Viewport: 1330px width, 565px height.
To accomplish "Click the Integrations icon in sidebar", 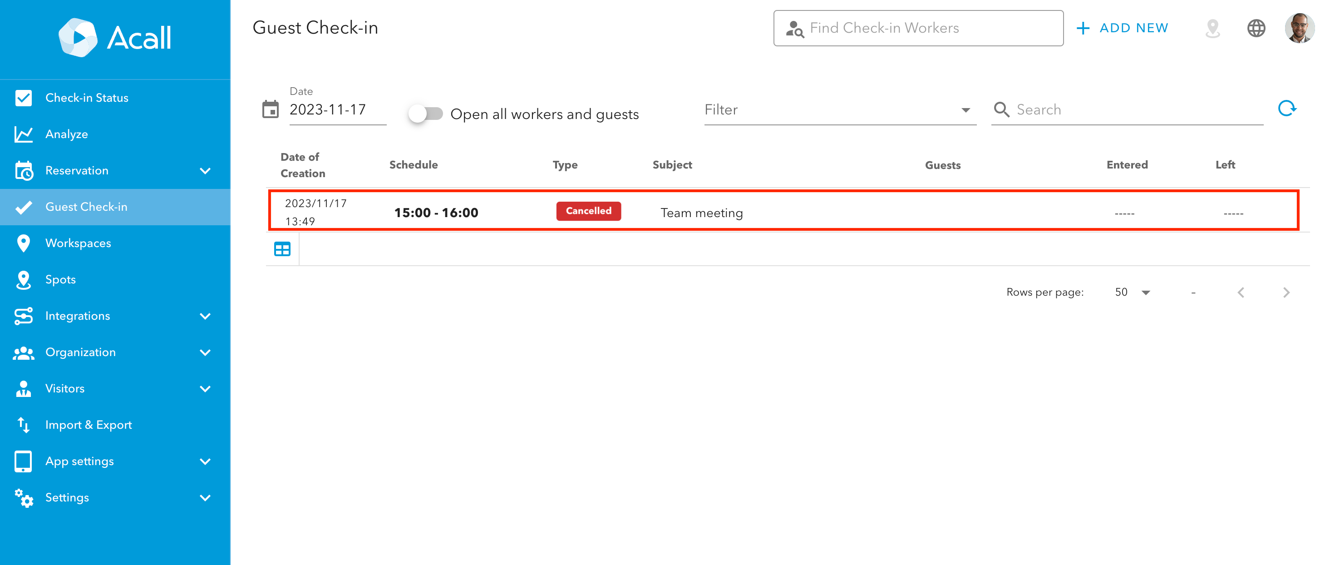I will [23, 316].
